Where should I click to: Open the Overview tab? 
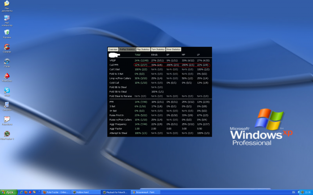tap(113, 49)
